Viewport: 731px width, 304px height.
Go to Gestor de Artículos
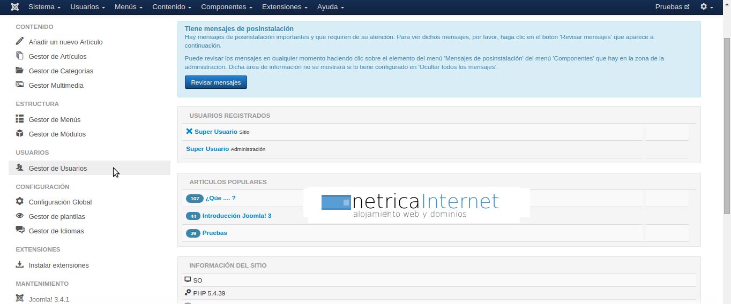point(57,56)
